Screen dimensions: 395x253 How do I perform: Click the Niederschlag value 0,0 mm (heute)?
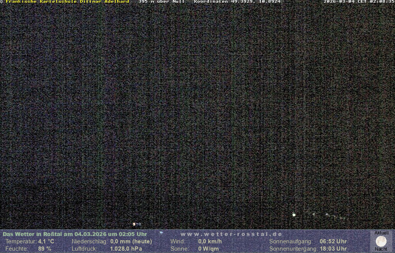click(131, 241)
